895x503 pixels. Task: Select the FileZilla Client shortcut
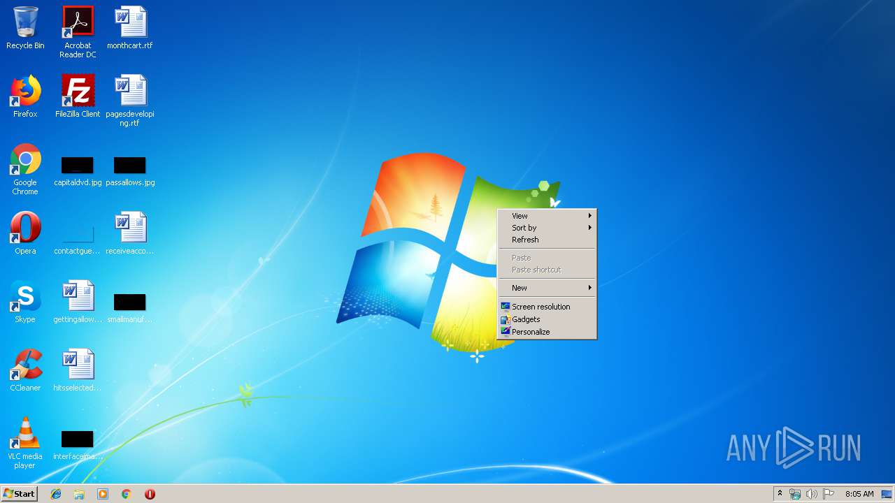point(78,97)
